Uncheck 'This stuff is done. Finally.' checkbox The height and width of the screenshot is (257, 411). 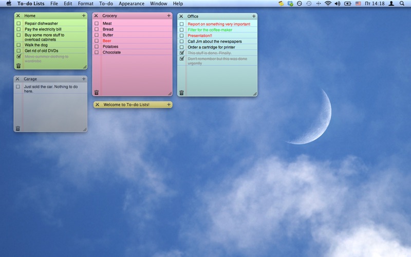click(181, 53)
